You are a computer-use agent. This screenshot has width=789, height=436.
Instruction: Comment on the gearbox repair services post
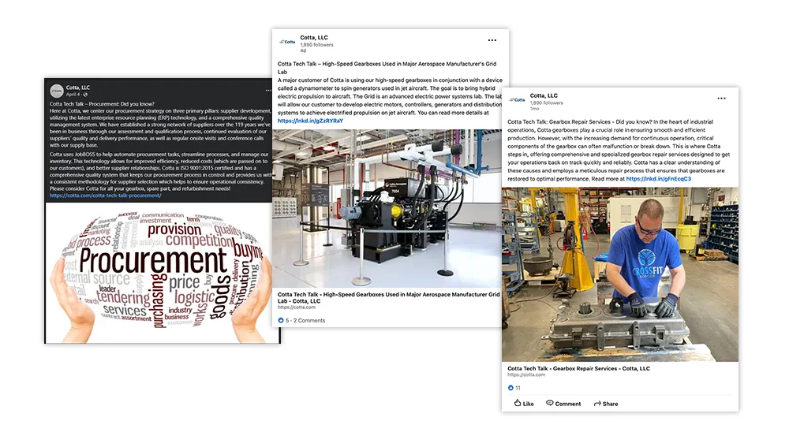coord(563,404)
